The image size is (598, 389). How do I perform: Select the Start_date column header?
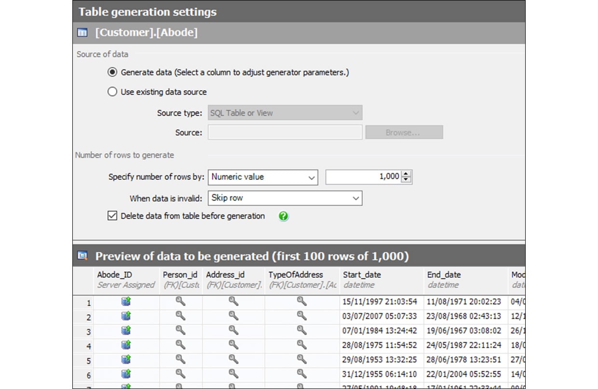click(x=381, y=280)
